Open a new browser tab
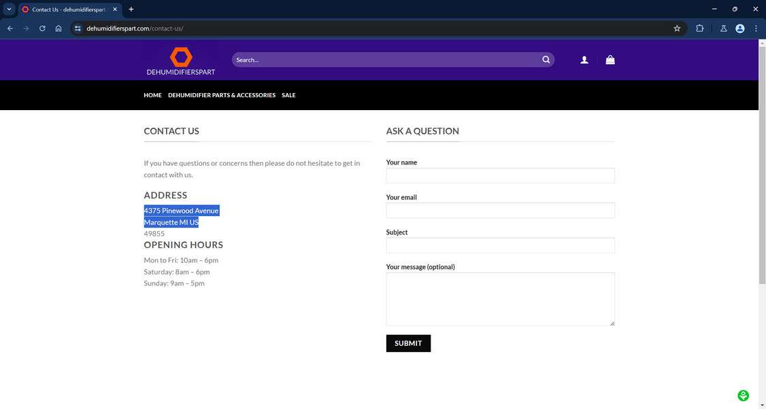 point(131,10)
